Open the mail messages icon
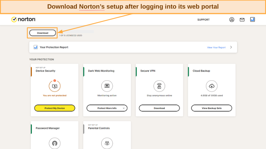 pos(242,20)
